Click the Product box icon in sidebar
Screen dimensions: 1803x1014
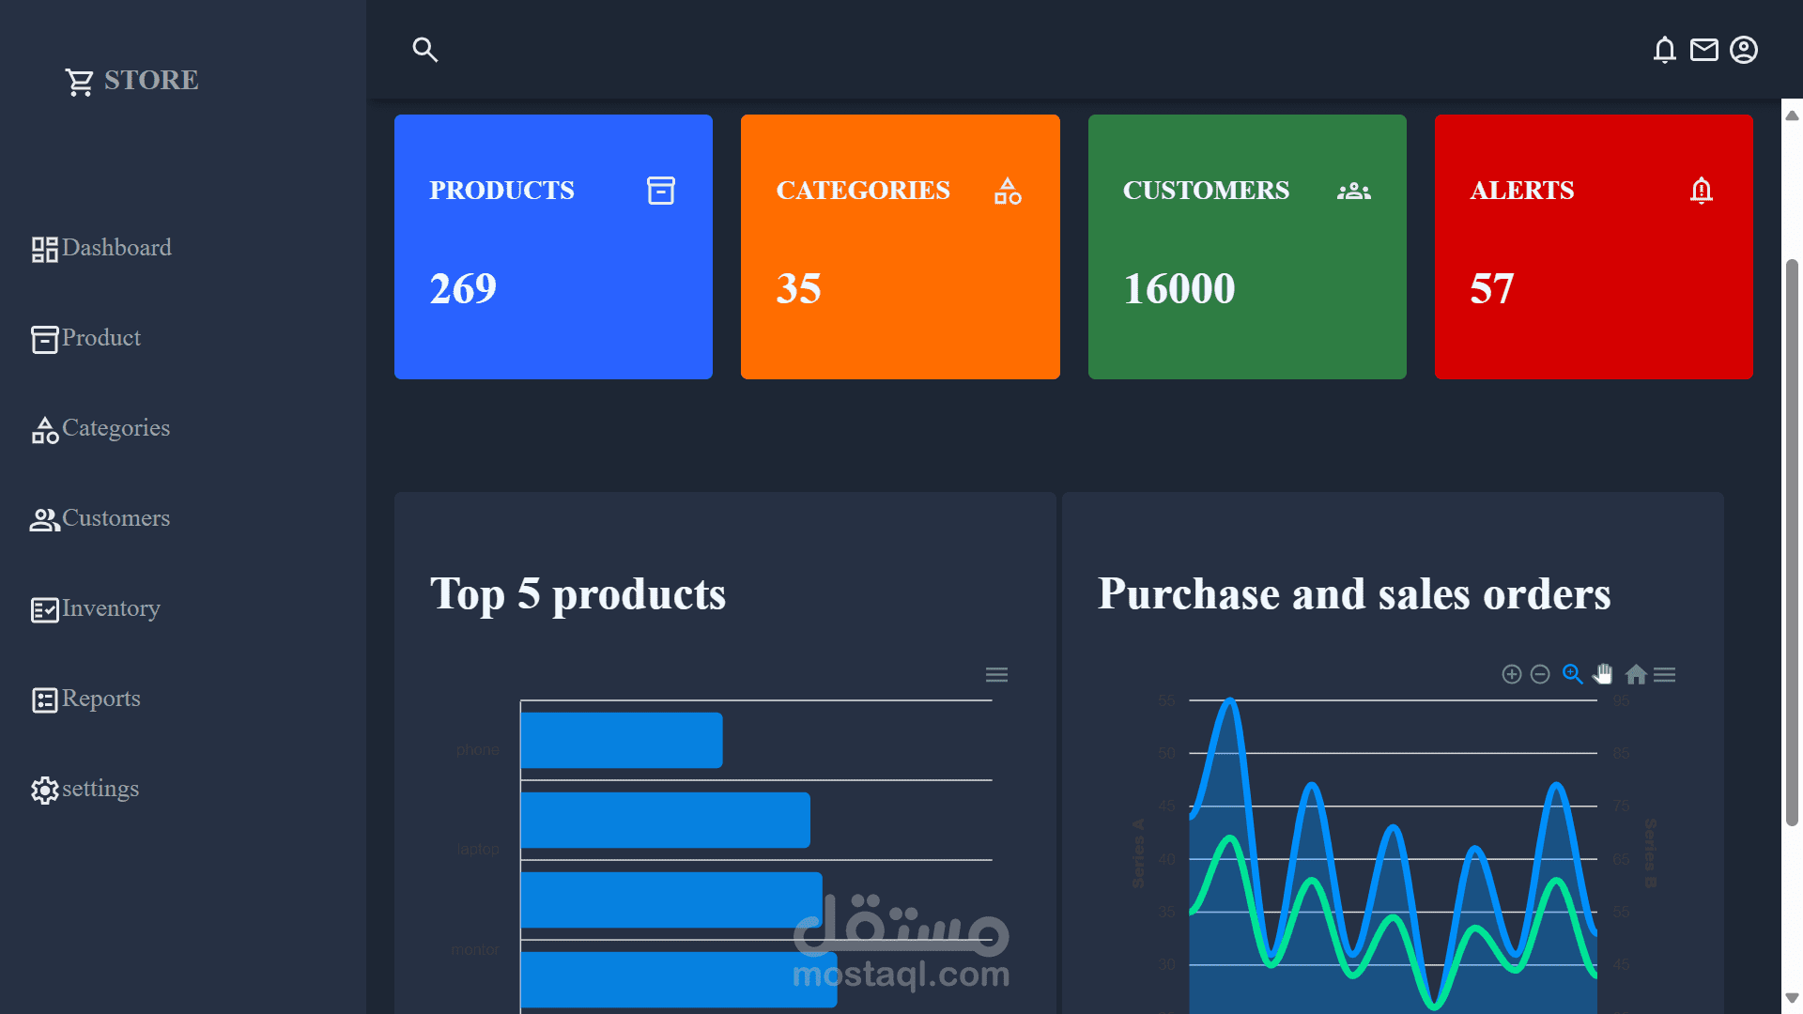coord(45,340)
